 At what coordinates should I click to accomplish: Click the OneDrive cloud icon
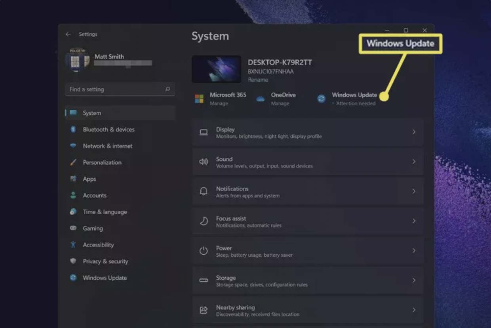[260, 98]
